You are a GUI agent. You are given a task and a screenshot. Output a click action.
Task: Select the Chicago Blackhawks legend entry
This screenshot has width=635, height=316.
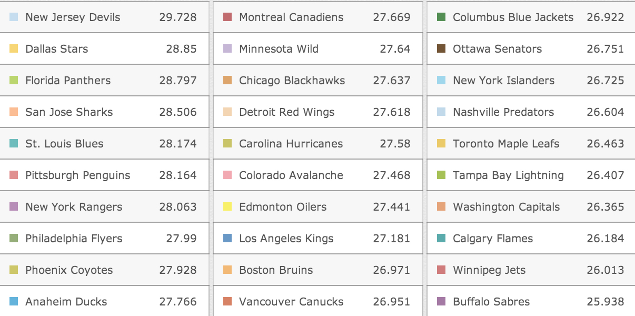[x=292, y=81]
